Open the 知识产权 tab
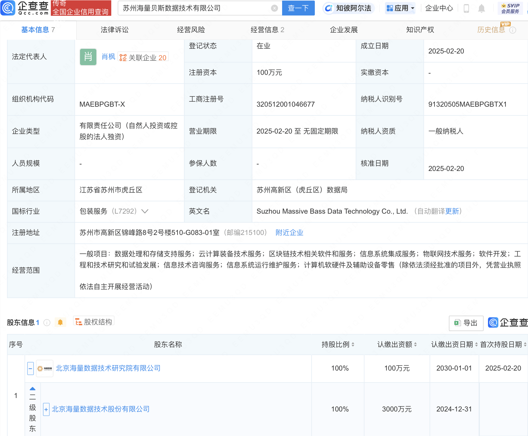Screen dimensions: 528x436 tap(420, 30)
